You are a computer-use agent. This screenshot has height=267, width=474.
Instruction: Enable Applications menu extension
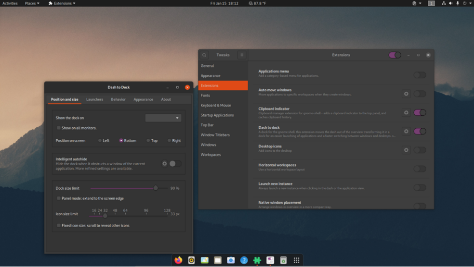(420, 75)
